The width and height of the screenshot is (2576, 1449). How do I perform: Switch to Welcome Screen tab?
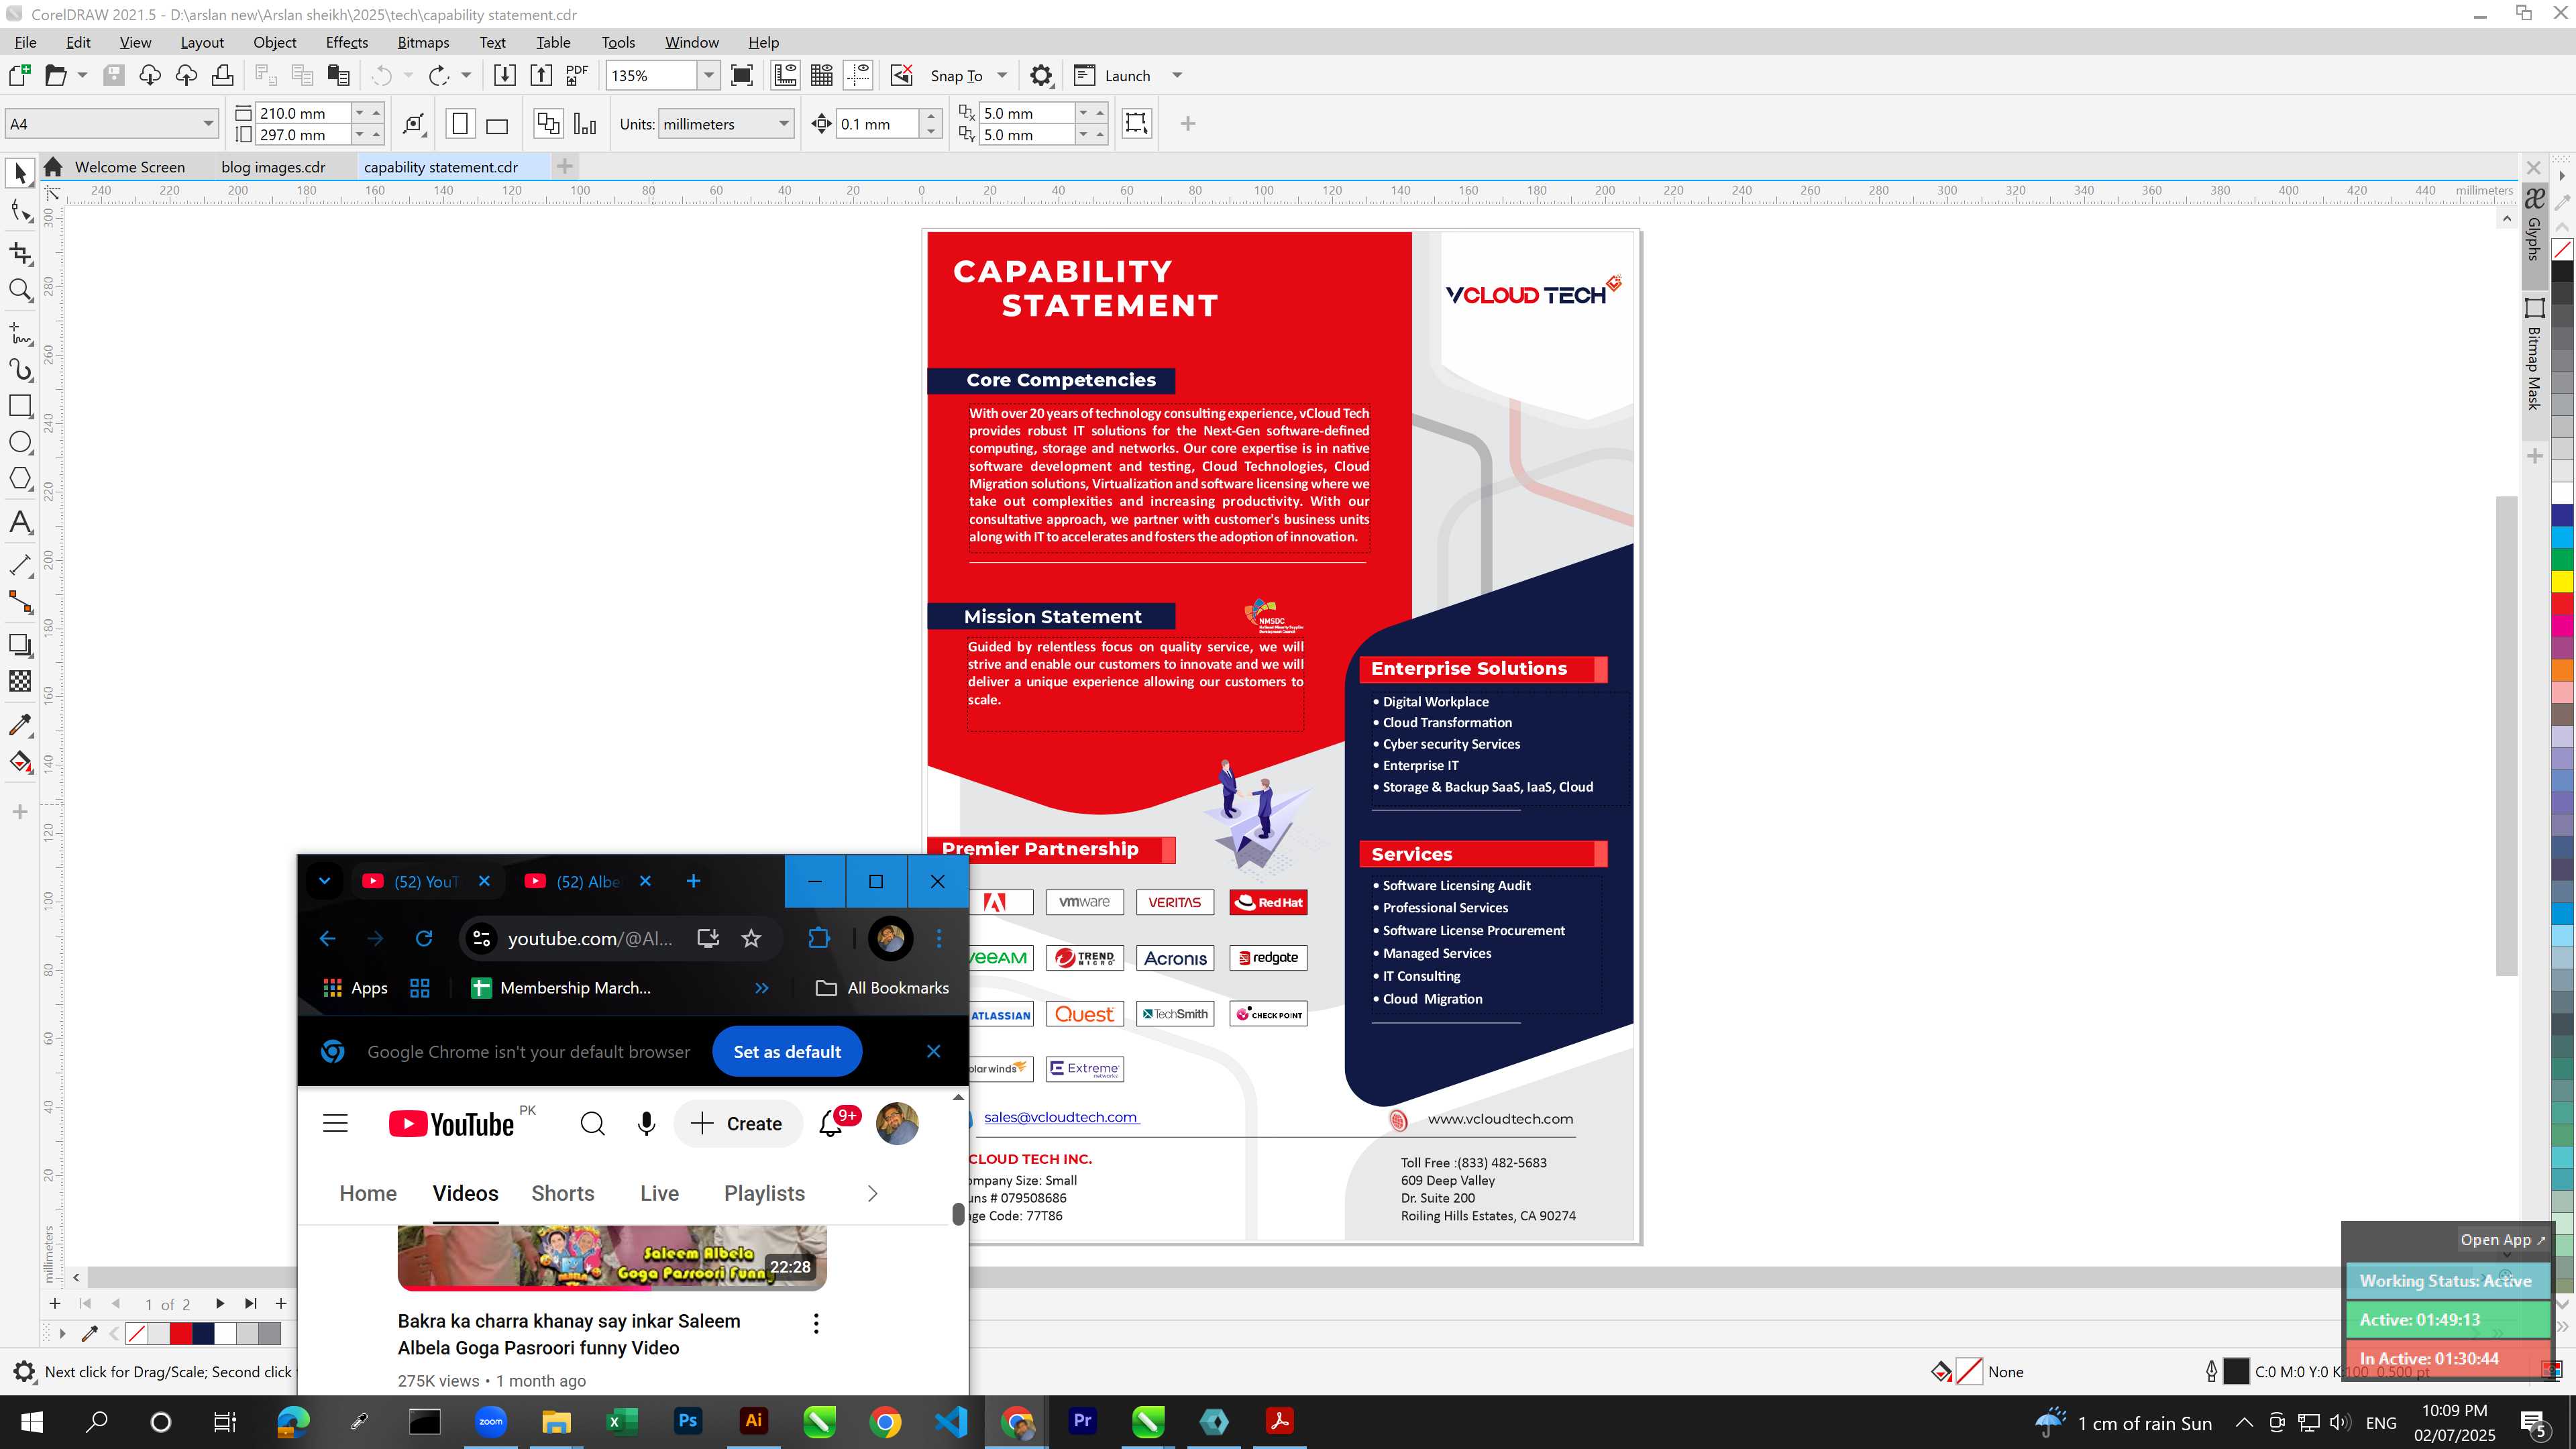(x=129, y=167)
